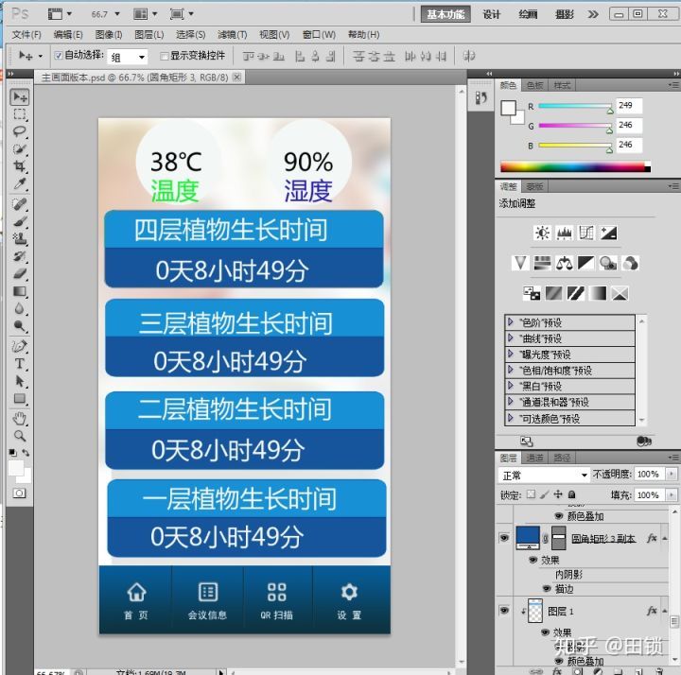Screen dimensions: 681x675
Task: Switch to the 绘画 workspace
Action: (528, 14)
